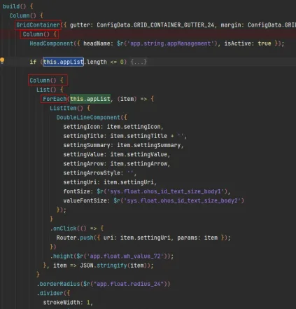Click the ForEach keyword in red box
Screen dimensions: 296x309
pyautogui.click(x=55, y=99)
